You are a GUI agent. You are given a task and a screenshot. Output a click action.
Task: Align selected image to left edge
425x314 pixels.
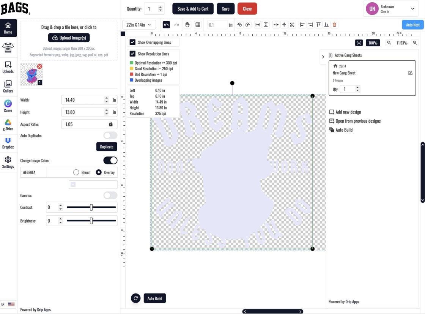point(302,25)
